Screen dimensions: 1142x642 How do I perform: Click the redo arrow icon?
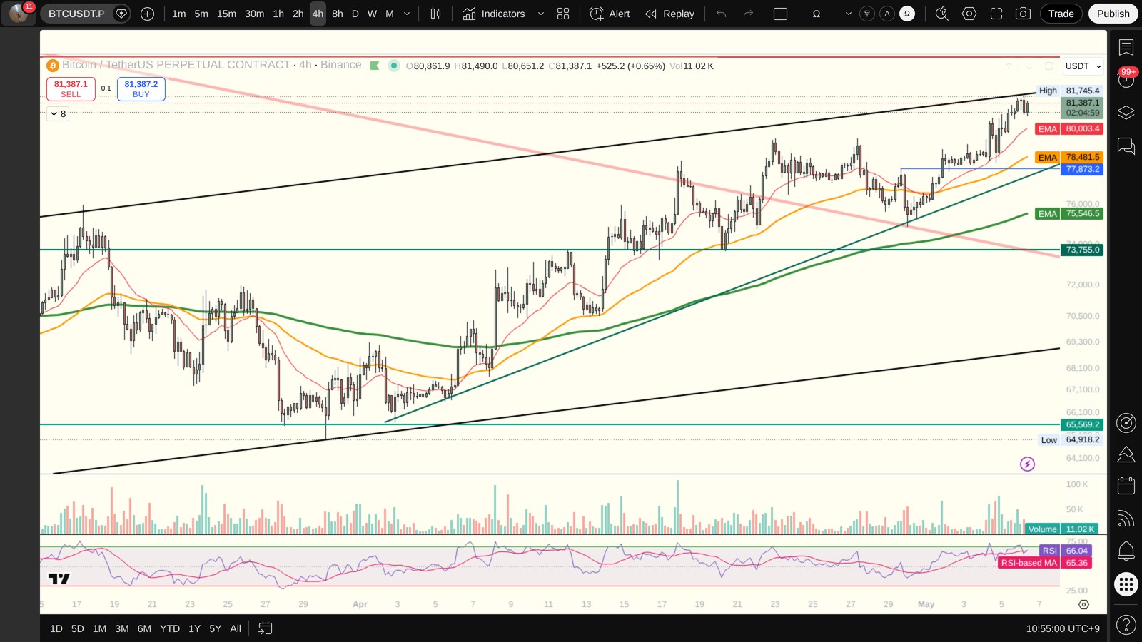(x=748, y=14)
